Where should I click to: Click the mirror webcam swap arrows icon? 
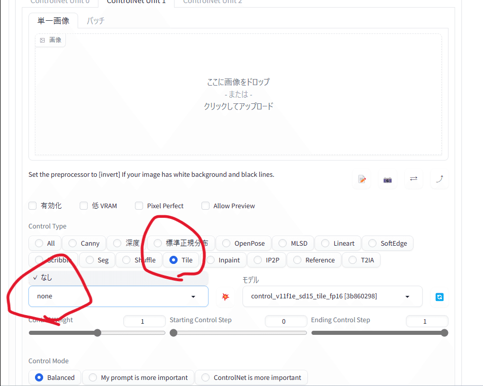coord(413,179)
